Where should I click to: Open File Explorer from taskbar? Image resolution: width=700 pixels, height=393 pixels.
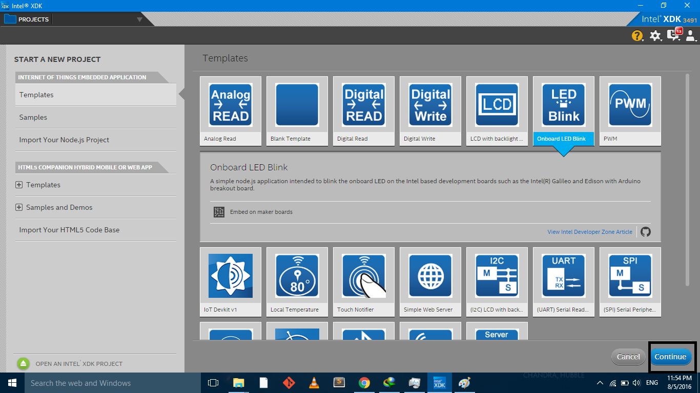[x=239, y=383]
